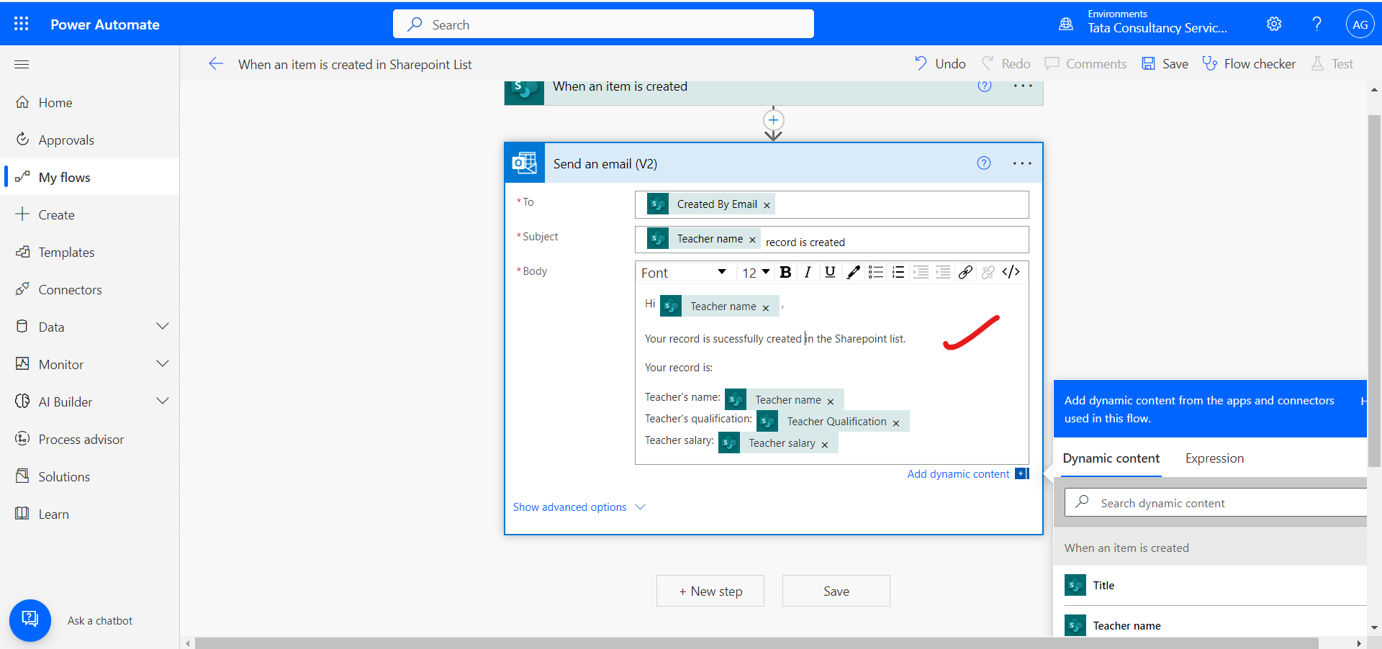Viewport: 1382px width, 649px height.
Task: Click the insert link icon
Action: point(965,272)
